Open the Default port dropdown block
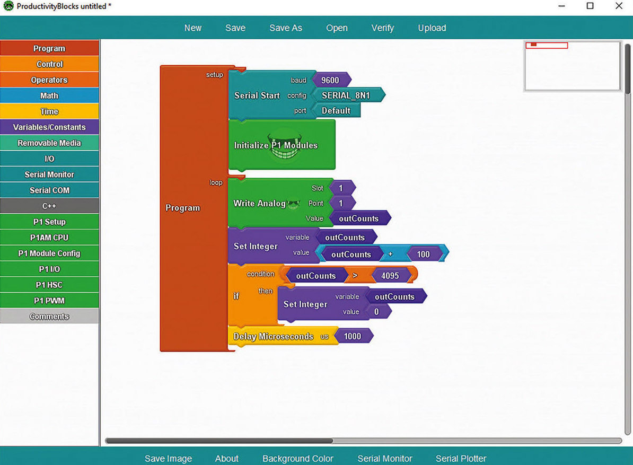The image size is (633, 465). (x=337, y=111)
